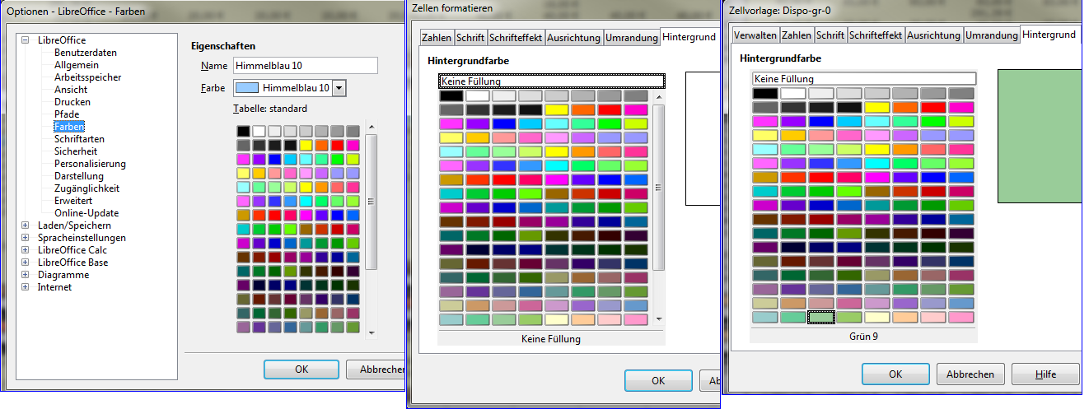
Task: Open the Sicherheit options page
Action: pyautogui.click(x=76, y=151)
